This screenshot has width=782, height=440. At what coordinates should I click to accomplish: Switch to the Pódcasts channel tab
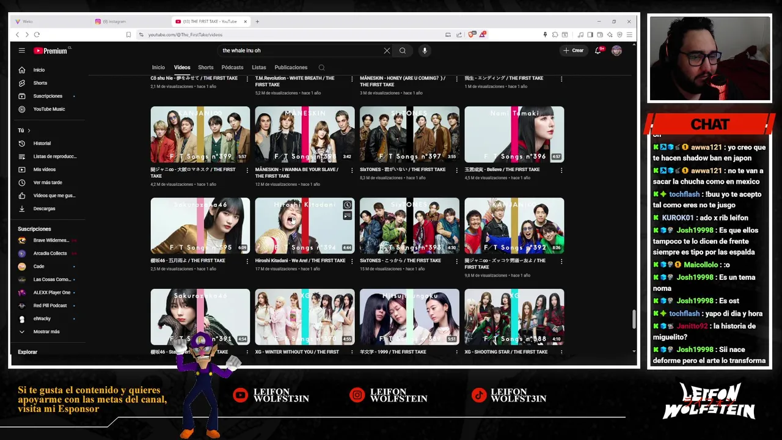click(232, 67)
